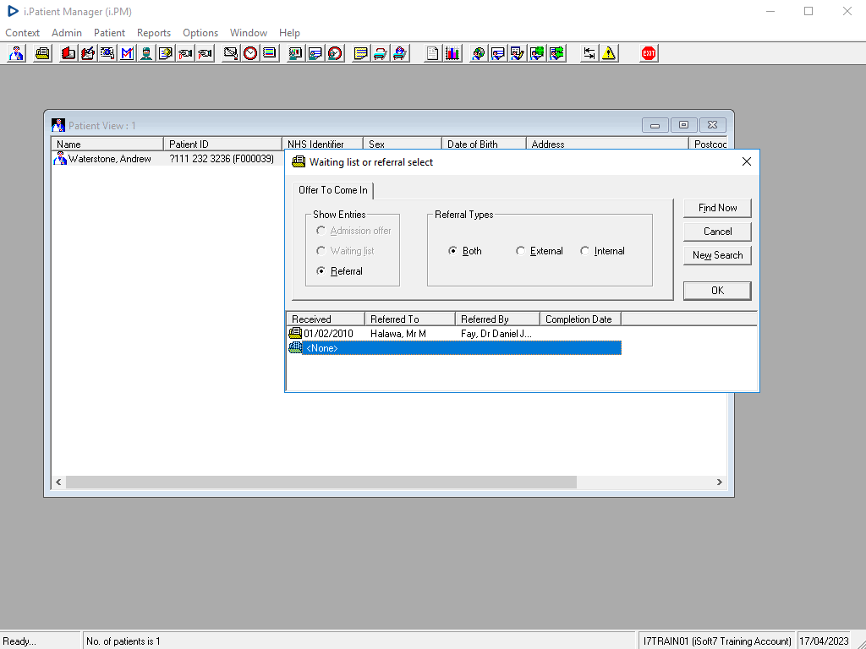Close the Waiting list or referral select dialog
The width and height of the screenshot is (866, 649).
pos(747,161)
